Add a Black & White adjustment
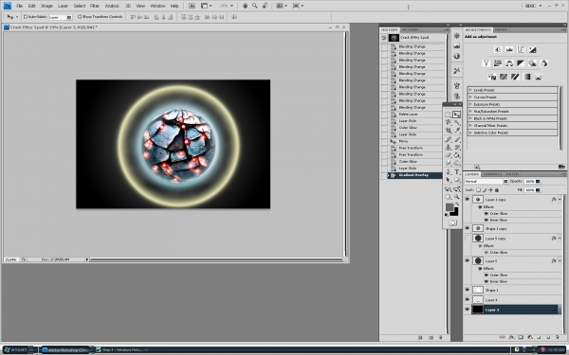569x355 pixels. 521,63
